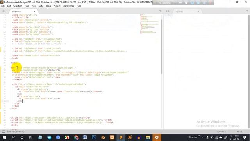Place the cursor on the </nav> closing tag

point(13,108)
